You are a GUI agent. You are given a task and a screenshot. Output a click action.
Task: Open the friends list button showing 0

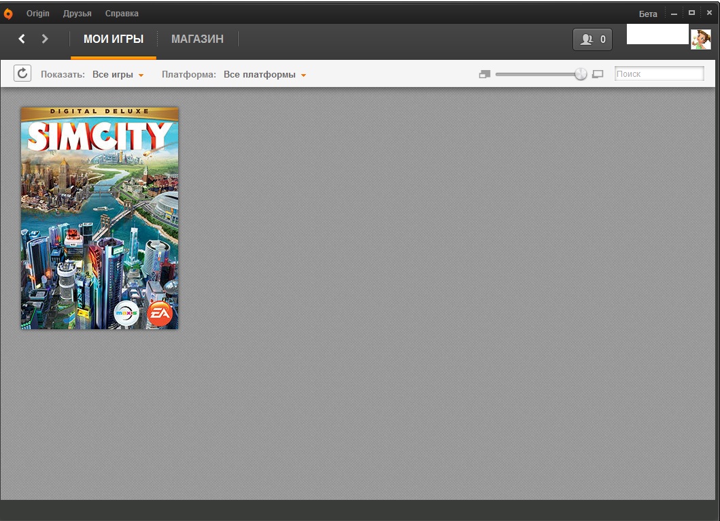click(x=592, y=39)
